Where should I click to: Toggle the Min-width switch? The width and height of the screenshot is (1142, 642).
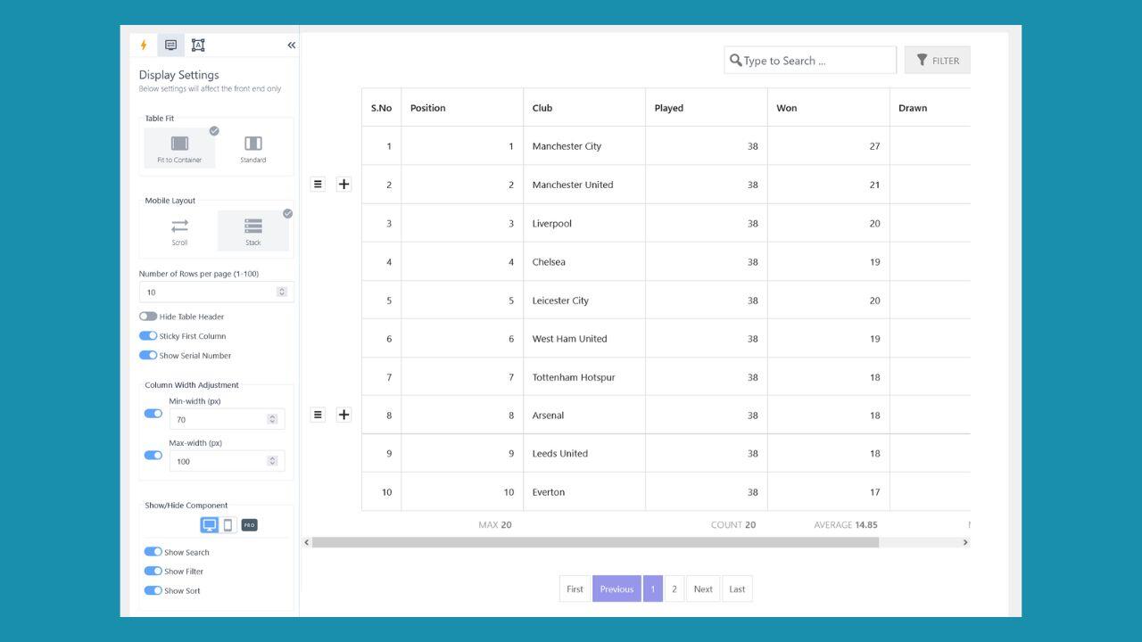point(153,414)
